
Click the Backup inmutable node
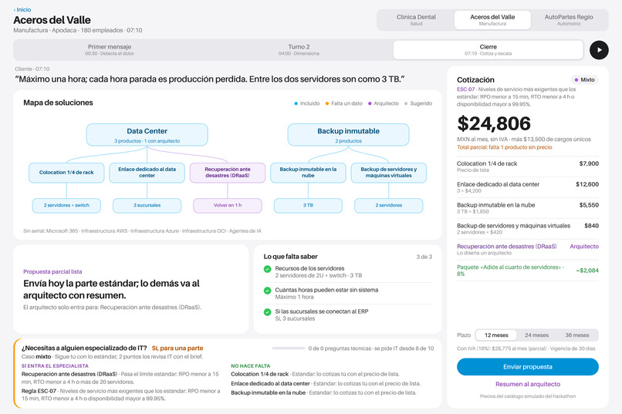tap(348, 135)
